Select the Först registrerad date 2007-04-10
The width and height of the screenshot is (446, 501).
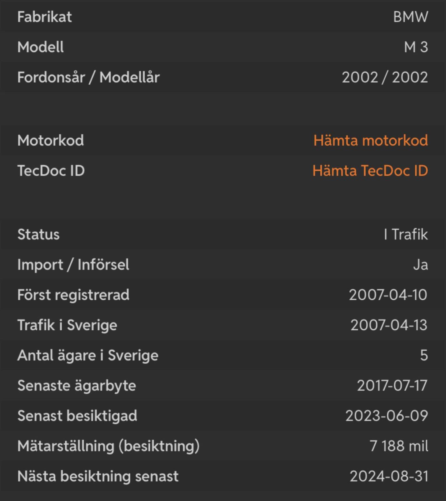[x=388, y=295]
